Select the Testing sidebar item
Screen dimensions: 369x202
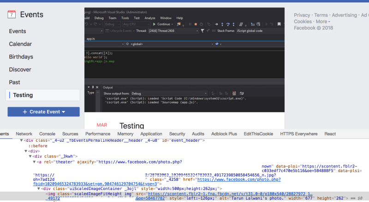click(43, 95)
